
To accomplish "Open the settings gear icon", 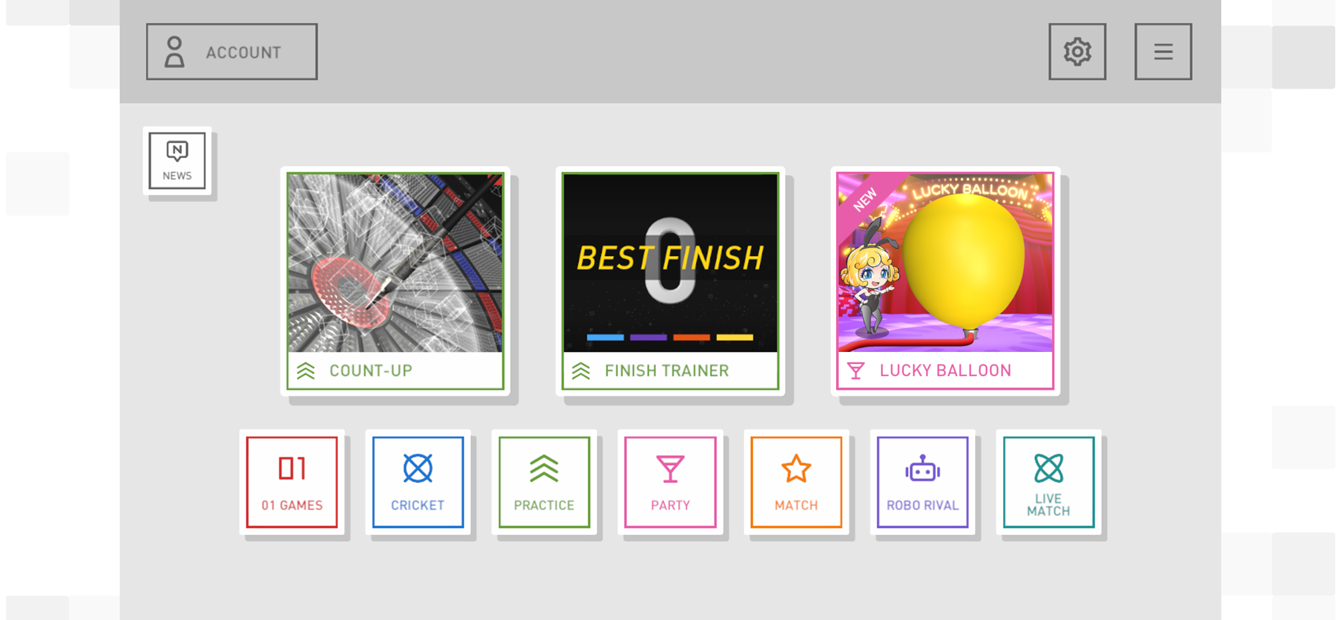I will tap(1077, 51).
